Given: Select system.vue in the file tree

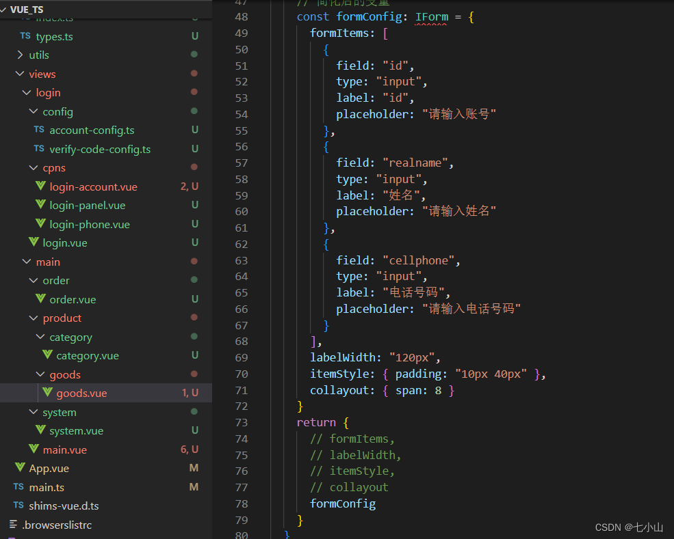Looking at the screenshot, I should [76, 430].
